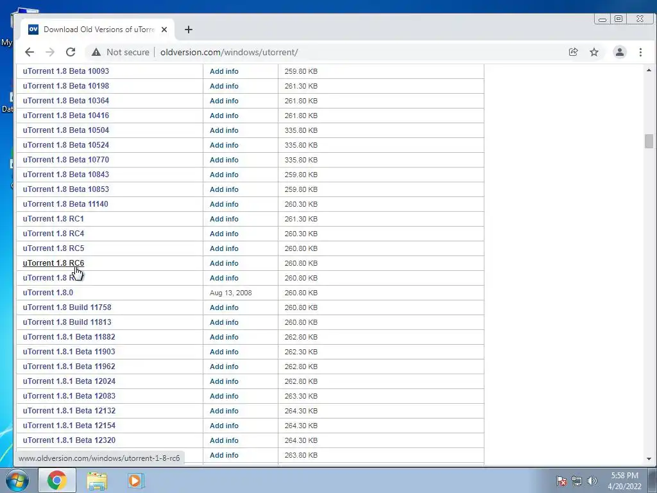Bookmark this page with the star icon
Image resolution: width=657 pixels, height=493 pixels.
pyautogui.click(x=594, y=52)
